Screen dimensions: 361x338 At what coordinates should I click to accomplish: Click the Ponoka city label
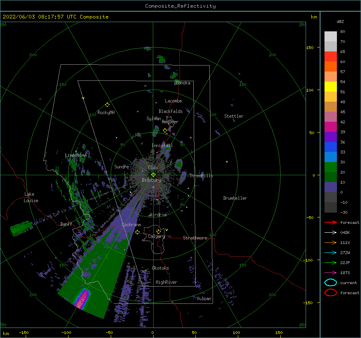(183, 83)
